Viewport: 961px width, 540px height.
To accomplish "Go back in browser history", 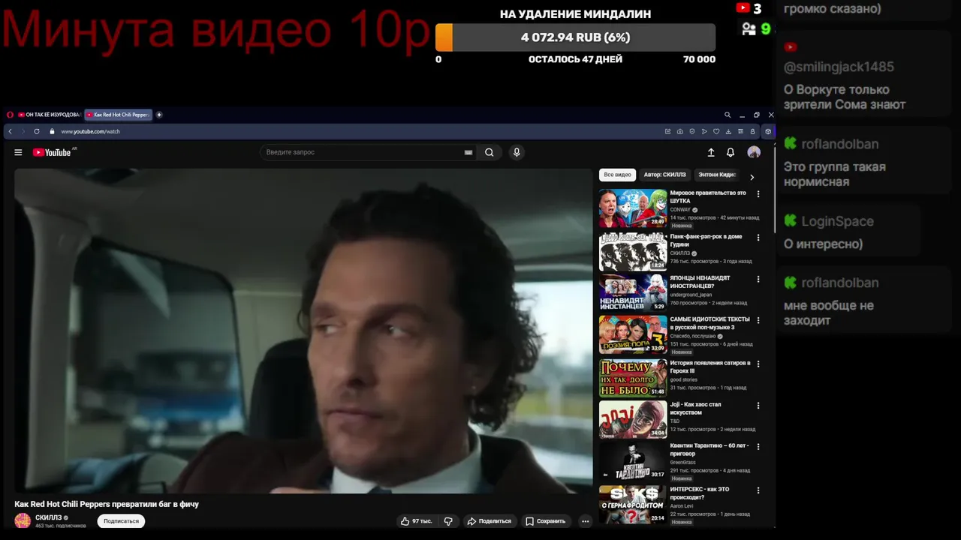I will click(x=10, y=131).
